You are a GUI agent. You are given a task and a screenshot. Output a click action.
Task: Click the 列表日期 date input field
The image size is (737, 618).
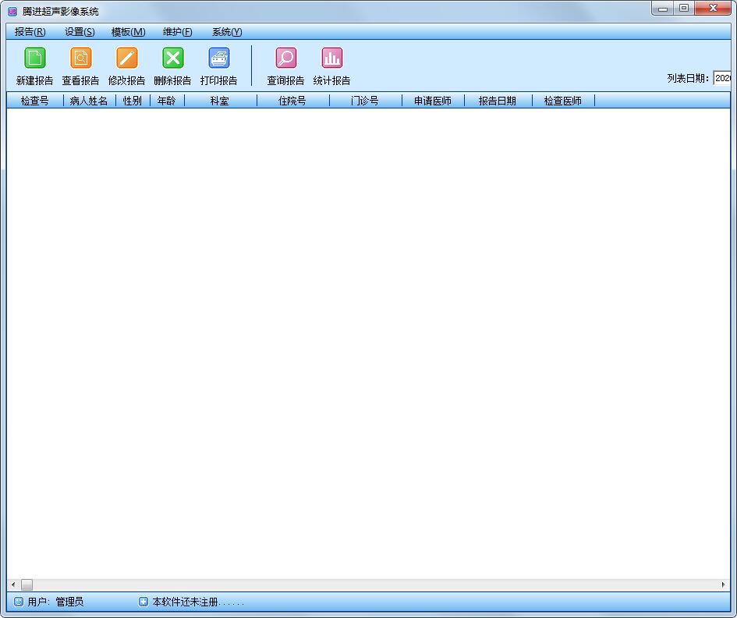tap(722, 78)
